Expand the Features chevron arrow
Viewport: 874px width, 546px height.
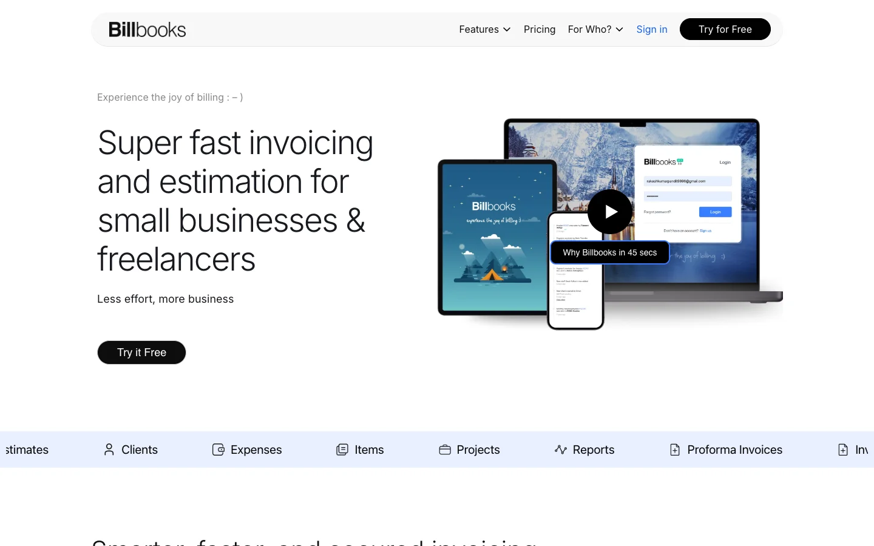tap(507, 29)
